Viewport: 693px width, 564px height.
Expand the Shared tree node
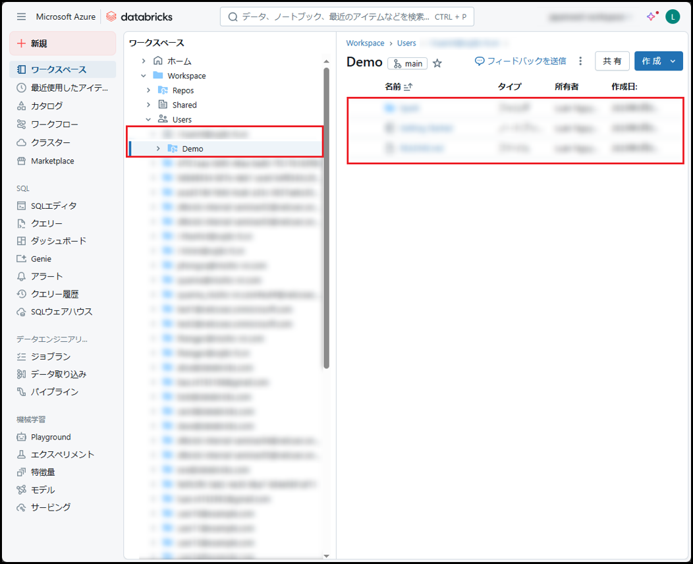point(148,105)
